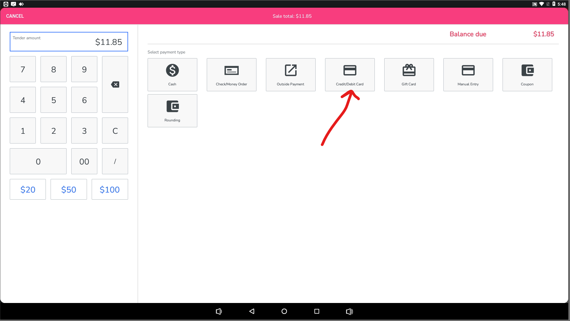Select Manual Entry card payment

pos(468,74)
